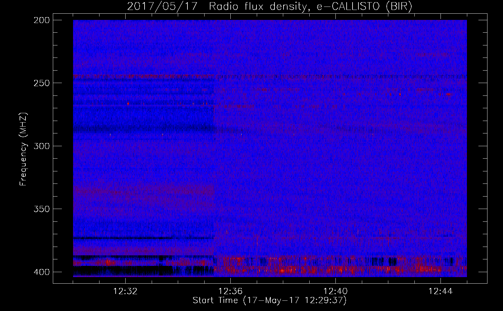Click the 12:40 time tick label

335,291
